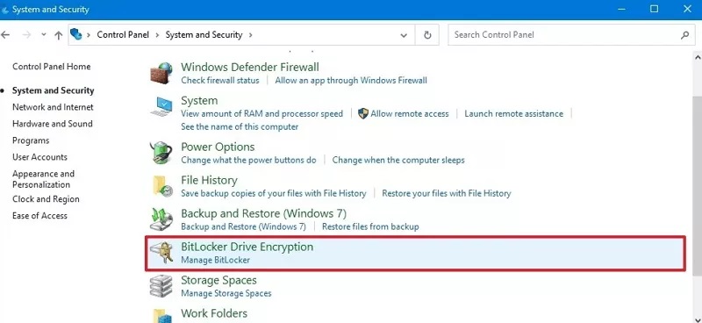Open Change when the computer sleeps

click(x=398, y=160)
